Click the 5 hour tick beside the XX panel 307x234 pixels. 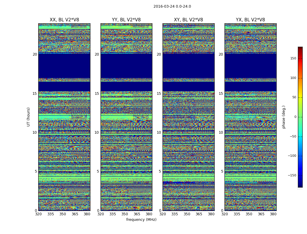36,171
